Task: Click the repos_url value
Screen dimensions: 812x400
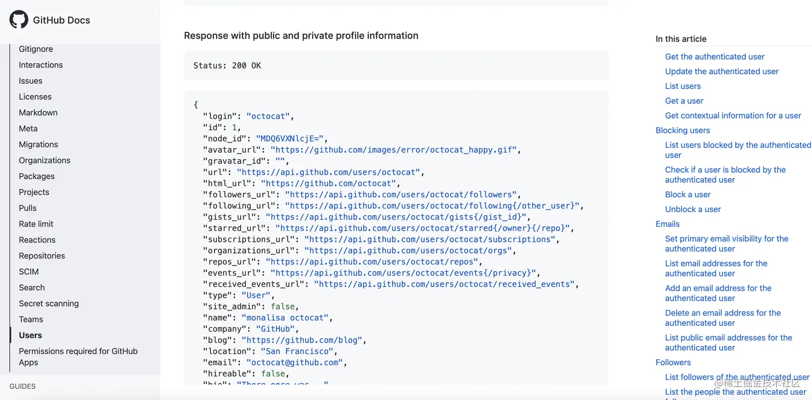Action: pyautogui.click(x=372, y=262)
